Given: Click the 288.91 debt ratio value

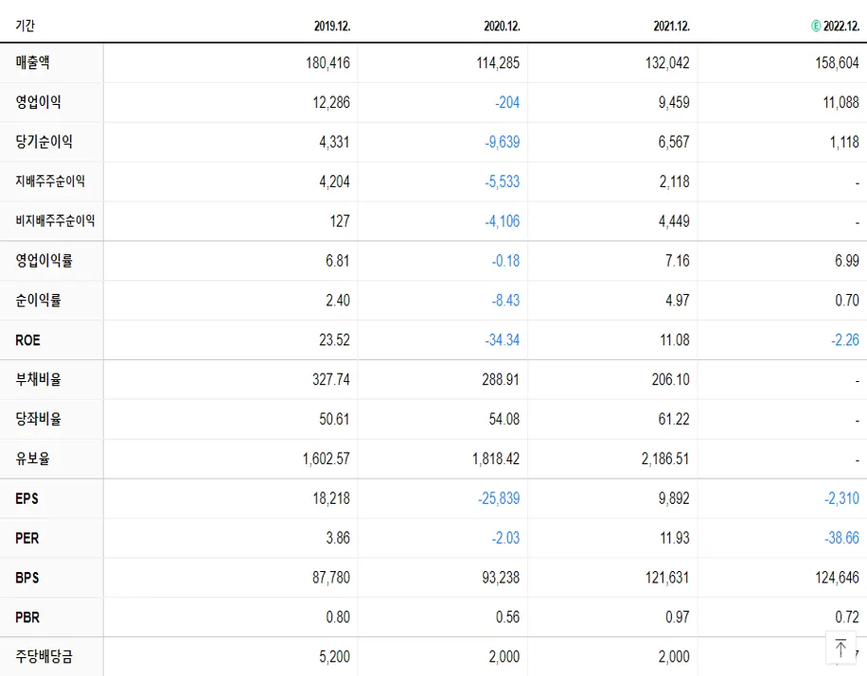Looking at the screenshot, I should 501,379.
